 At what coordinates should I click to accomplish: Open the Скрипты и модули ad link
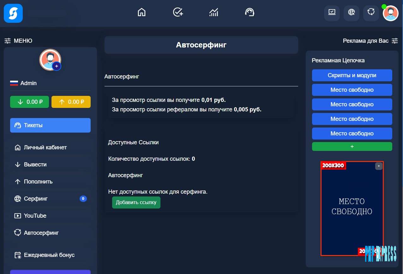click(x=352, y=75)
